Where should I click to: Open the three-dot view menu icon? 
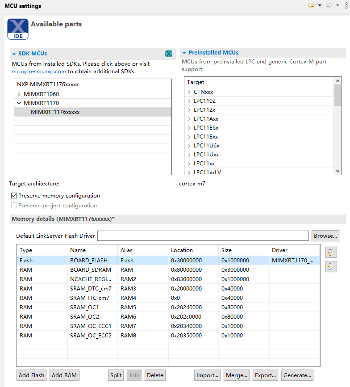tap(347, 5)
